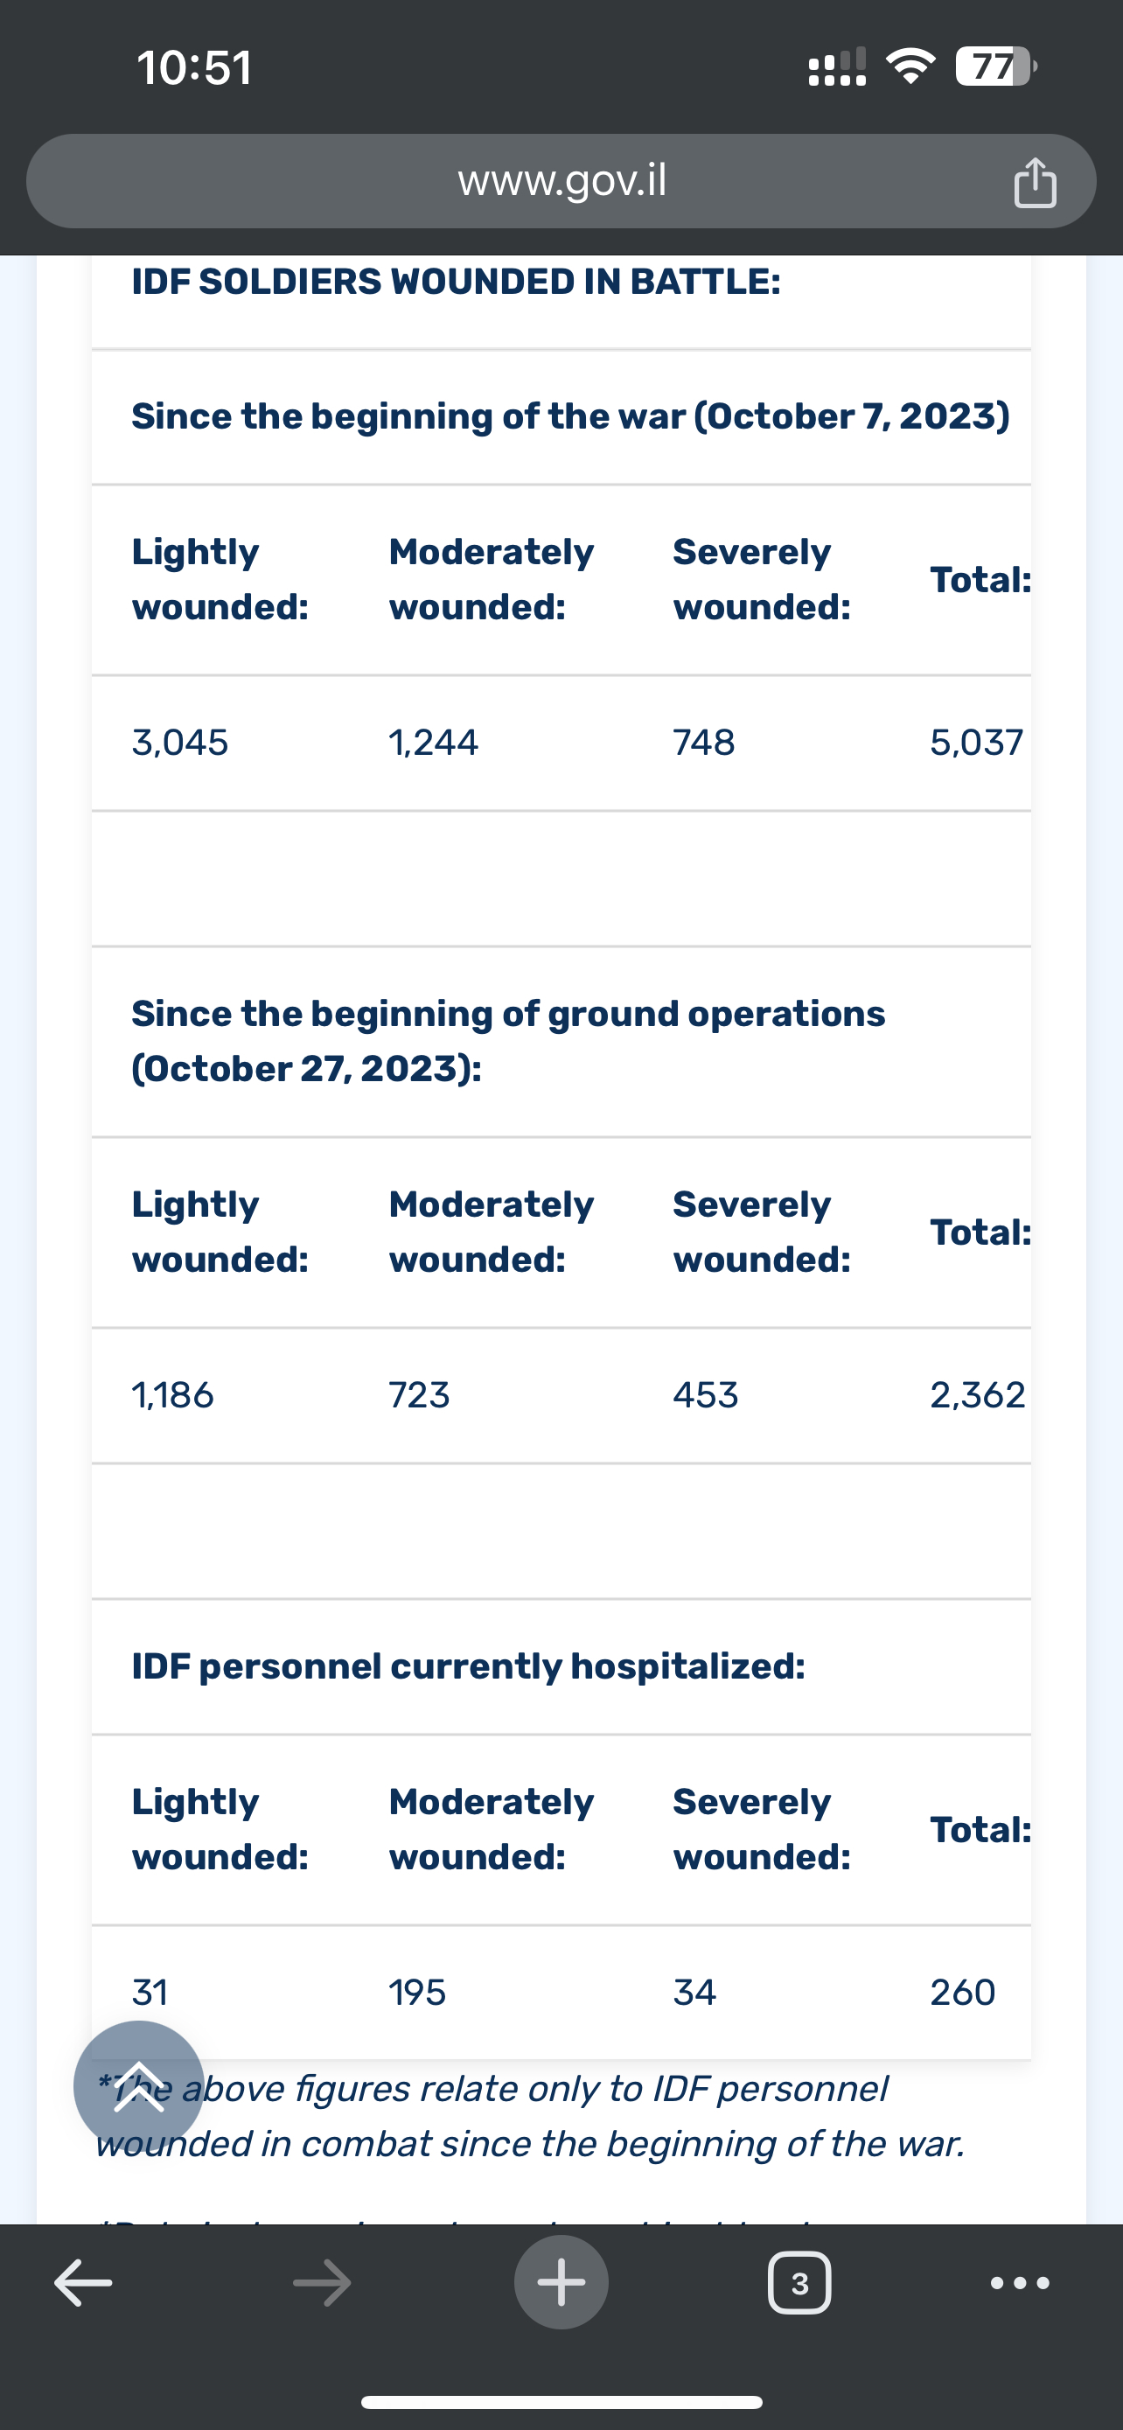Tap the 260 currently hospitalized total
Image resolution: width=1123 pixels, height=2430 pixels.
point(963,1993)
